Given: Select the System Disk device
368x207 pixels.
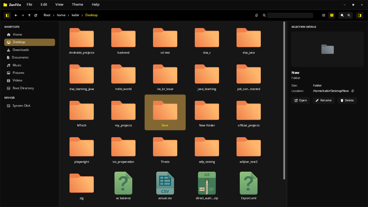Looking at the screenshot, I should [30, 106].
